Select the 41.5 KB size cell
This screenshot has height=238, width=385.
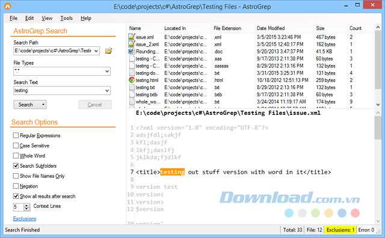coord(324,52)
